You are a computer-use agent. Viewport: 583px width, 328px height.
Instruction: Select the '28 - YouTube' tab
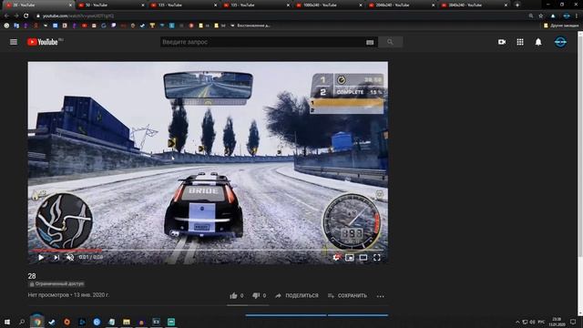coord(38,5)
